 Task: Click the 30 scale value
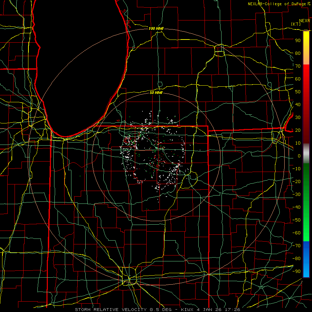coord(298,118)
